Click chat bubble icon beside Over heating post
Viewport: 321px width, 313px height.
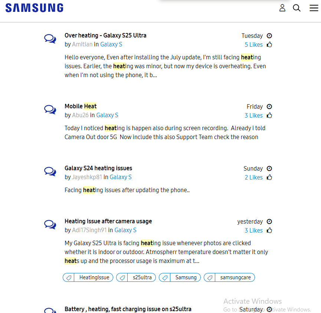(50, 39)
